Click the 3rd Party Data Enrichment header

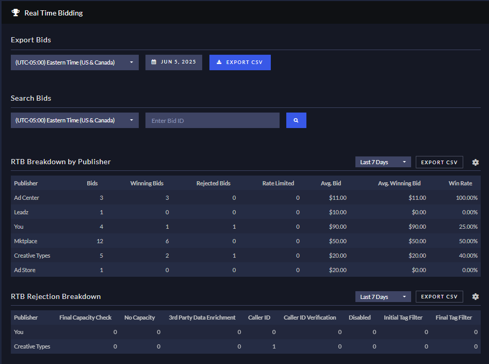(x=202, y=318)
